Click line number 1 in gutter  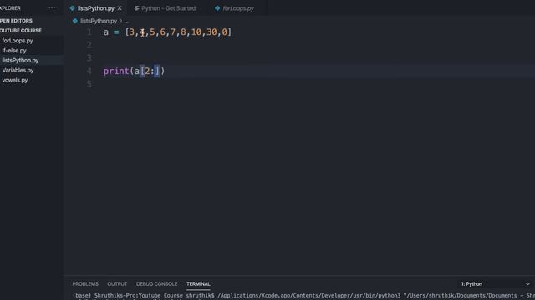tap(89, 32)
